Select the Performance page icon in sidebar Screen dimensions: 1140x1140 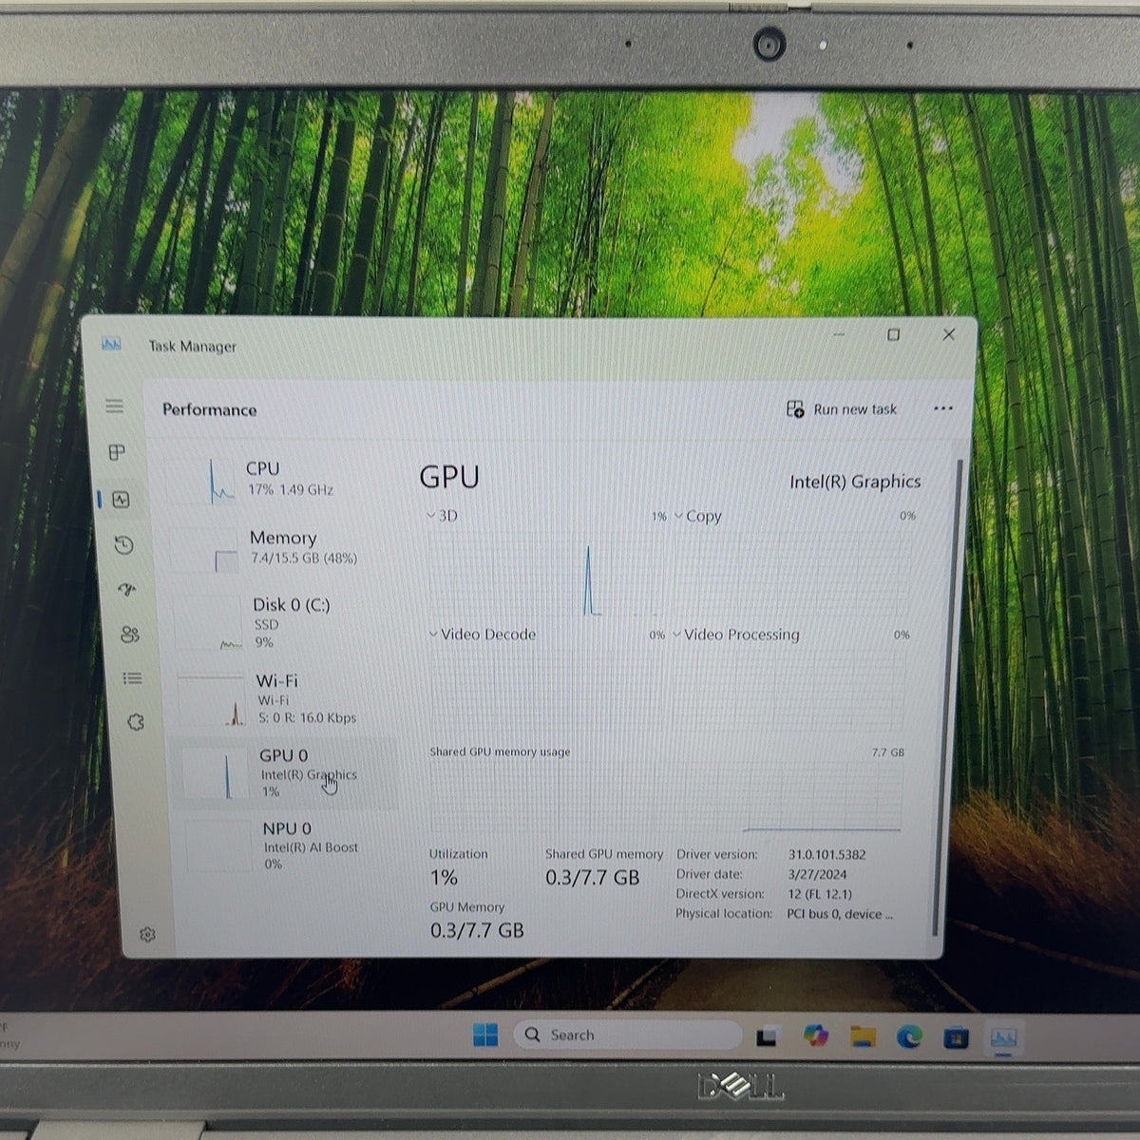pos(121,500)
